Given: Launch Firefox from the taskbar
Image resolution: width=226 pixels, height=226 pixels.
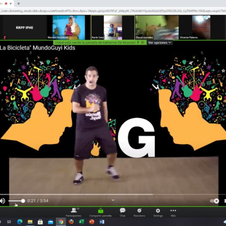Looking at the screenshot, I should [x=71, y=222].
